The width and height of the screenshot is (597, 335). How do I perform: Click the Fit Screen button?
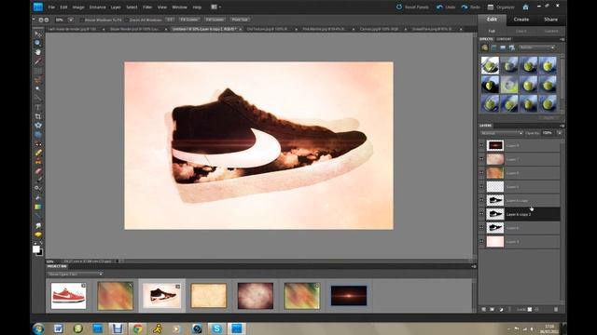(188, 20)
